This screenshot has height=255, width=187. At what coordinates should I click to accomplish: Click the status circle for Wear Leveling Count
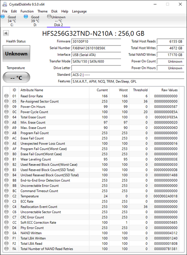point(7,159)
